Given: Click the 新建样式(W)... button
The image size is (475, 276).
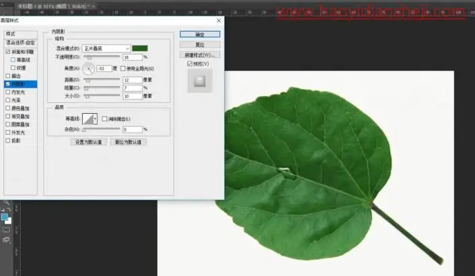Looking at the screenshot, I should (x=200, y=55).
